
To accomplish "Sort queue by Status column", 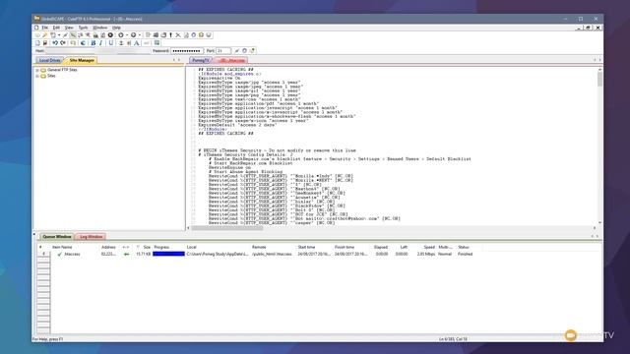I will click(464, 247).
